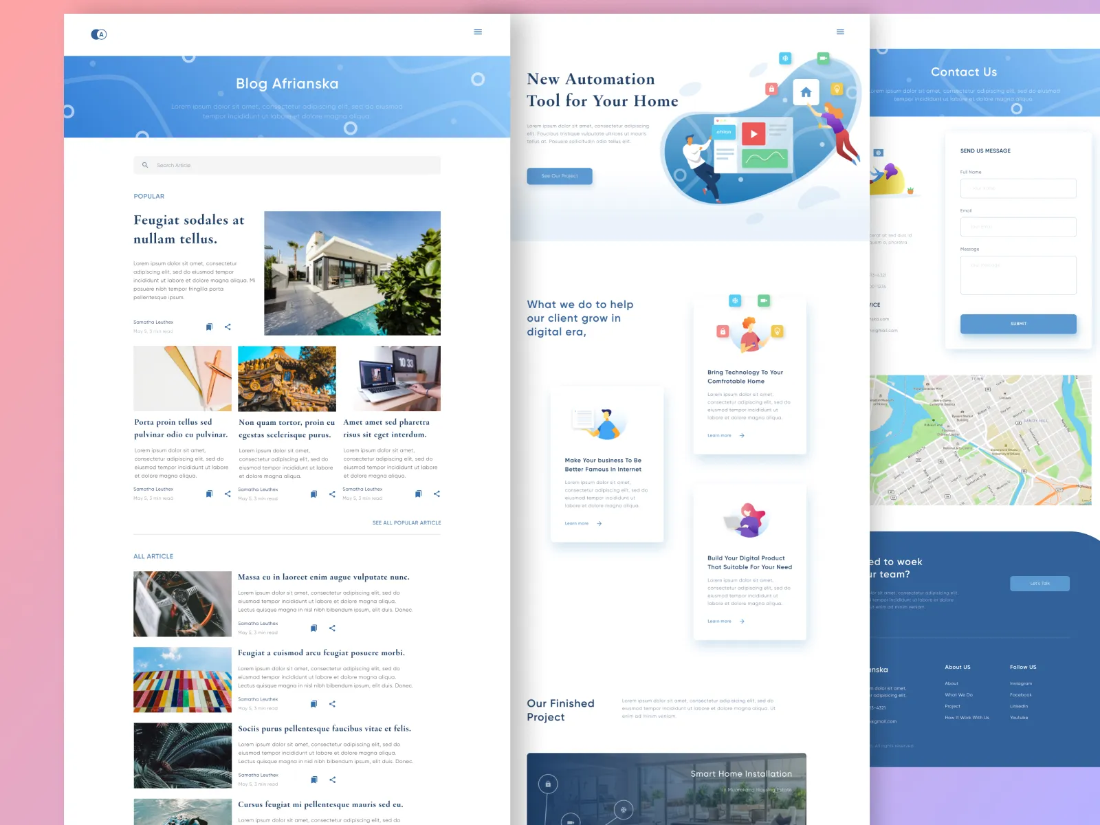Image resolution: width=1100 pixels, height=825 pixels.
Task: Select the green video camera icon
Action: click(823, 58)
